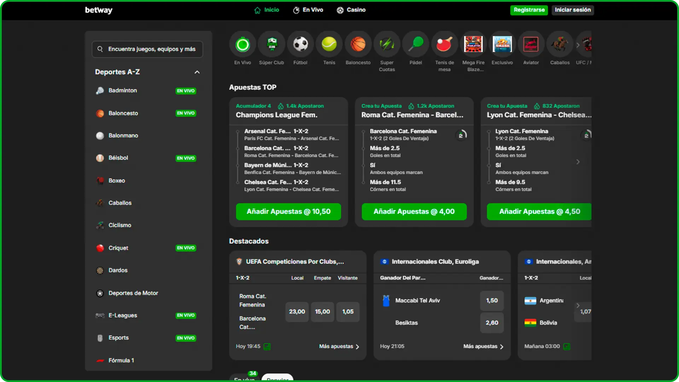This screenshot has height=382, width=679.
Task: Open Deportes de Motor in sidebar
Action: (x=146, y=293)
